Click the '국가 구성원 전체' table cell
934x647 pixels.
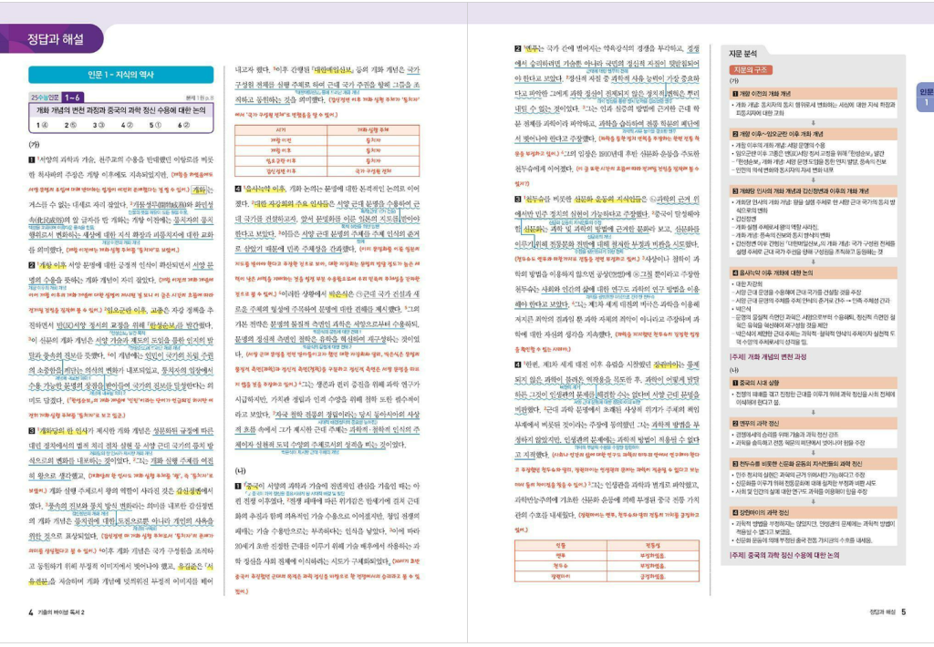pyautogui.click(x=373, y=170)
